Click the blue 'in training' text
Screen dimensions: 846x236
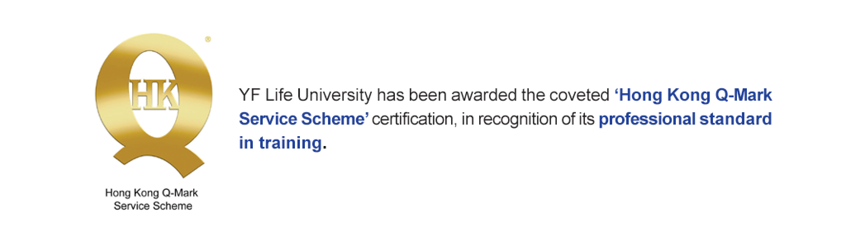click(x=280, y=143)
